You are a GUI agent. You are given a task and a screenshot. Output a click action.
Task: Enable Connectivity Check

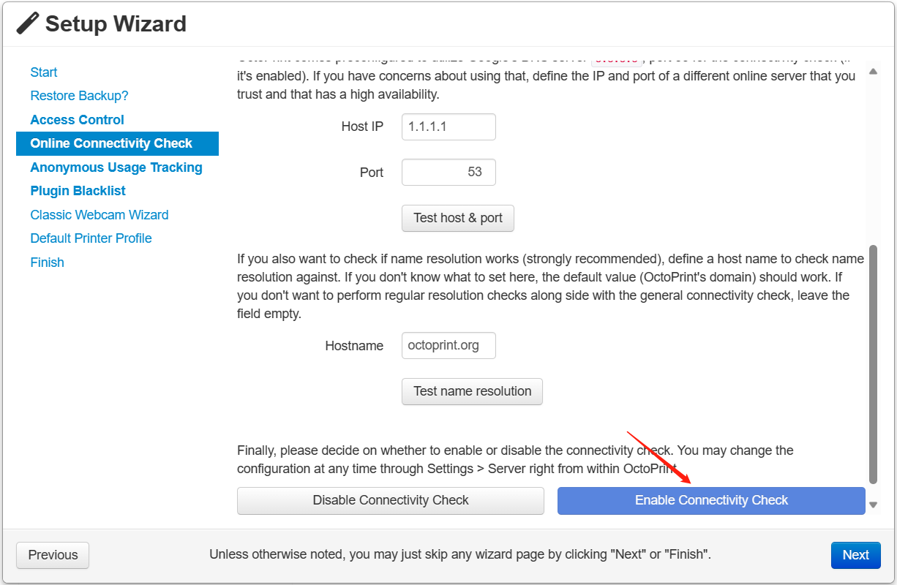tap(711, 501)
